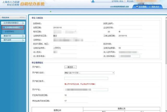Select the second submenu item under 社会保险信息登记
Image resolution: width=167 pixels, height=112 pixels.
click(10, 31)
